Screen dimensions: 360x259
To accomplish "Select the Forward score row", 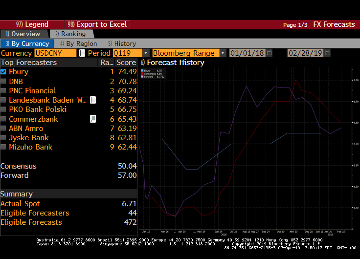I will [68, 175].
